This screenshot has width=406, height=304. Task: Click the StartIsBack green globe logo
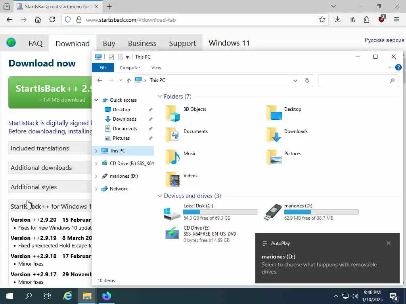pos(11,42)
